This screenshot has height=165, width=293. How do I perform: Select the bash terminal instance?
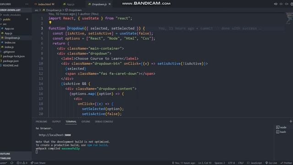(x=281, y=132)
